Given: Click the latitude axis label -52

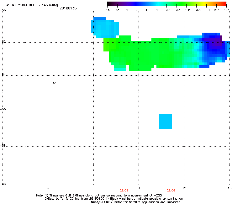Looking at the screenshot, I should coord(3,42).
